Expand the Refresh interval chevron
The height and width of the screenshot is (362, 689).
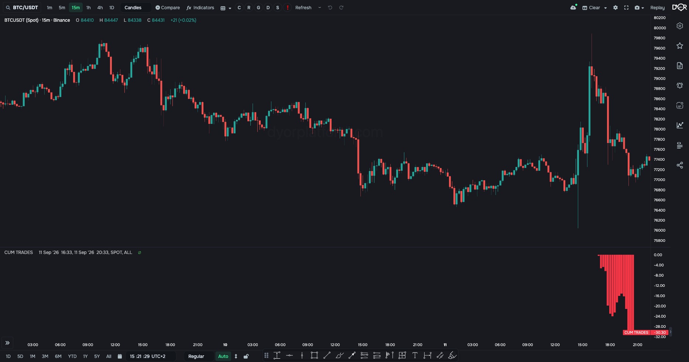(320, 7)
